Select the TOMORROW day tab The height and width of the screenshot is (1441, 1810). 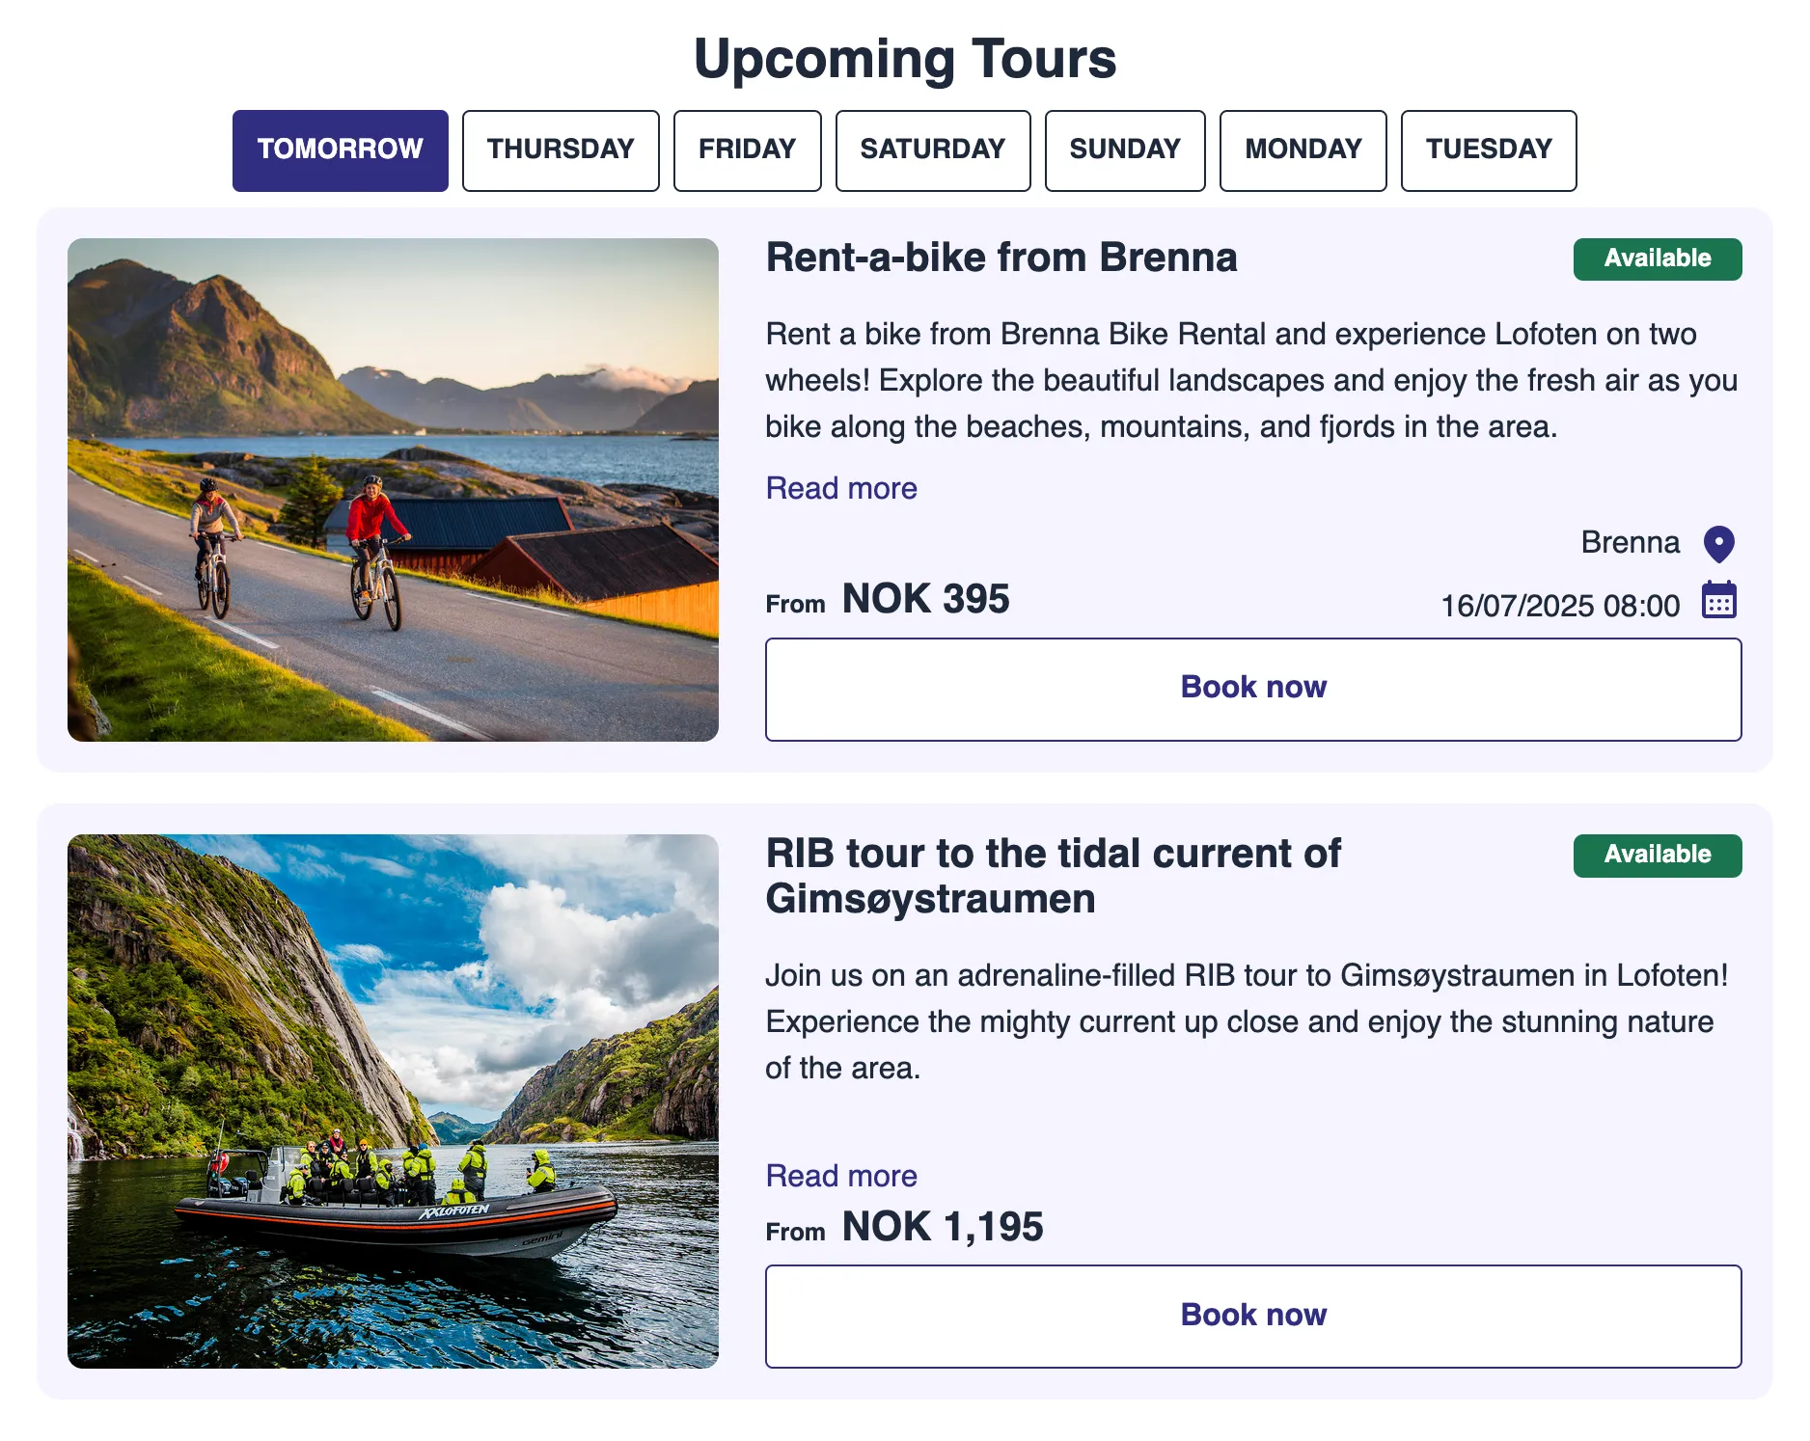pyautogui.click(x=340, y=150)
